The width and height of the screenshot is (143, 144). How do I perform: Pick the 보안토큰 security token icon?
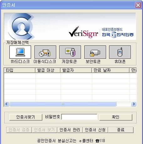click(x=95, y=52)
